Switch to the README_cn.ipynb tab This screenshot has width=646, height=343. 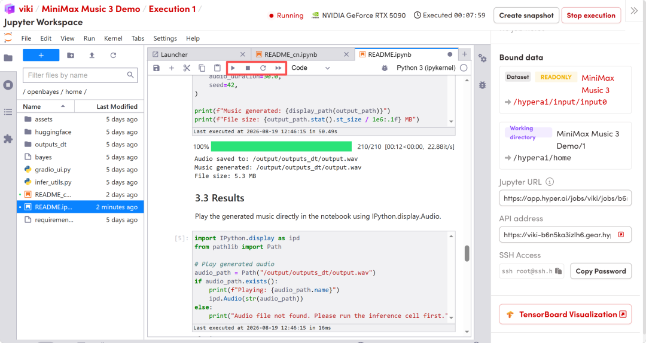click(x=303, y=54)
